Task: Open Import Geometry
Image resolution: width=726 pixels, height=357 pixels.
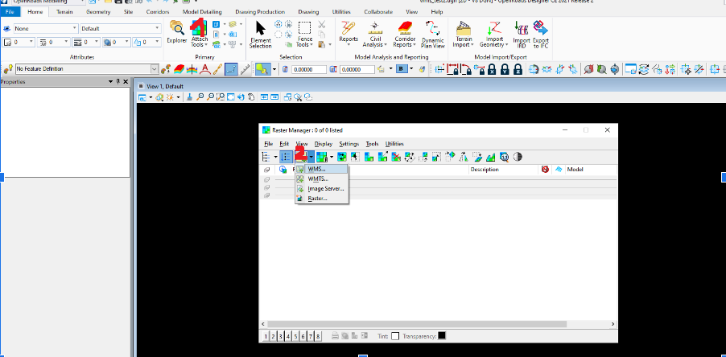Action: [x=493, y=33]
